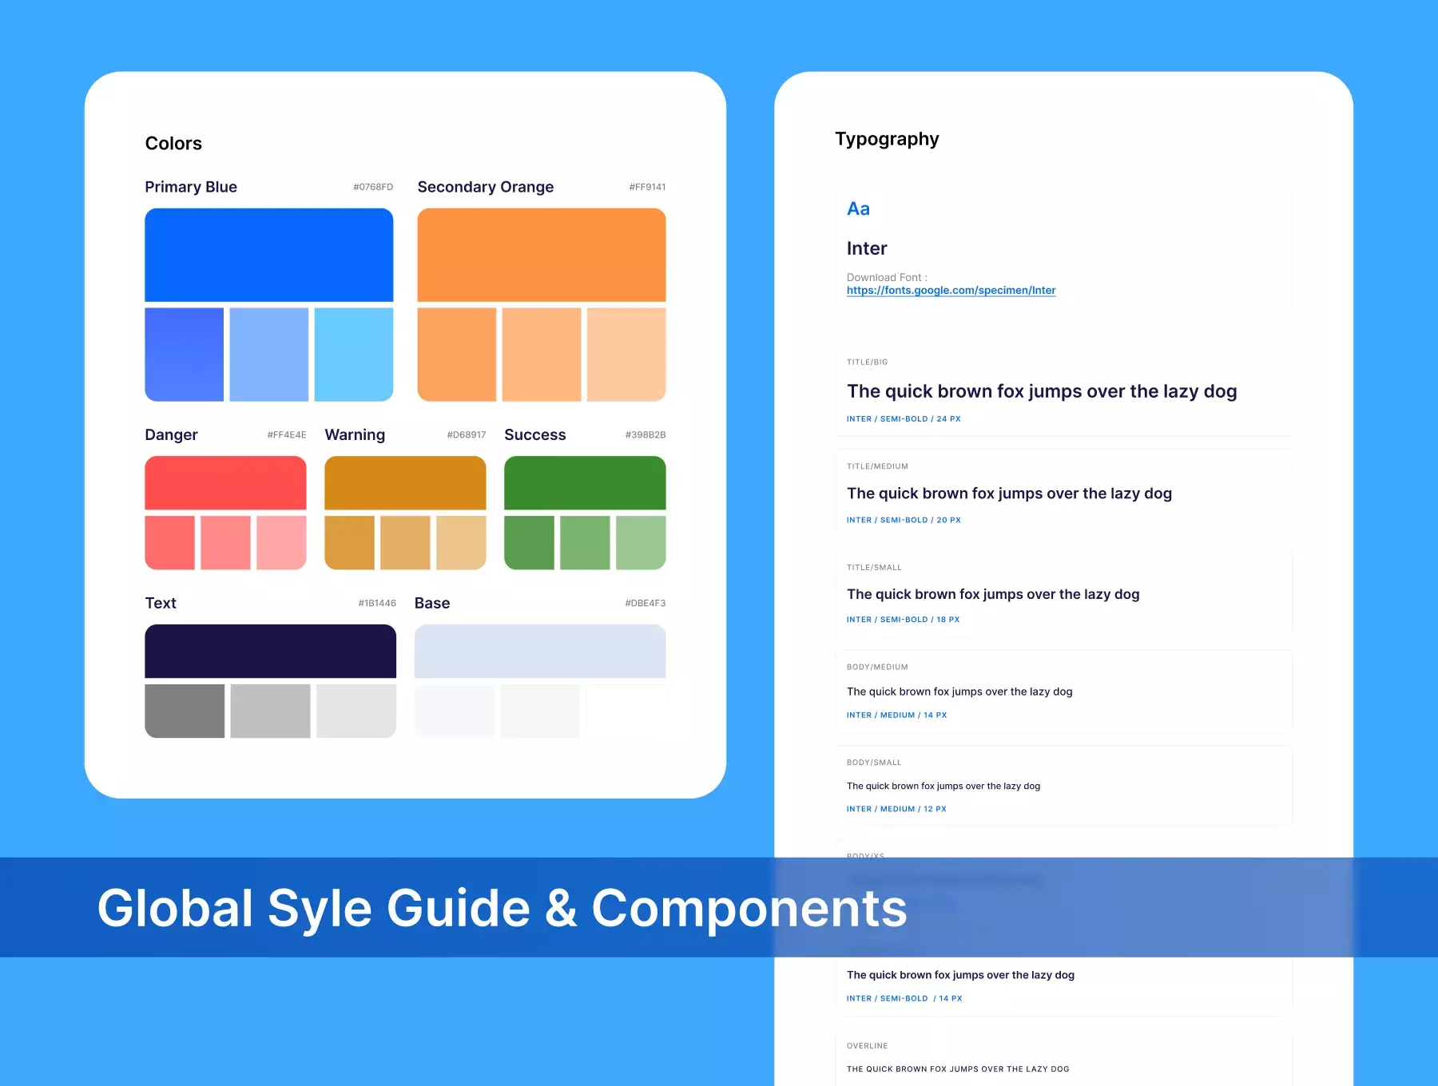Select the BODY/SMALL sample sentence

[x=943, y=786]
